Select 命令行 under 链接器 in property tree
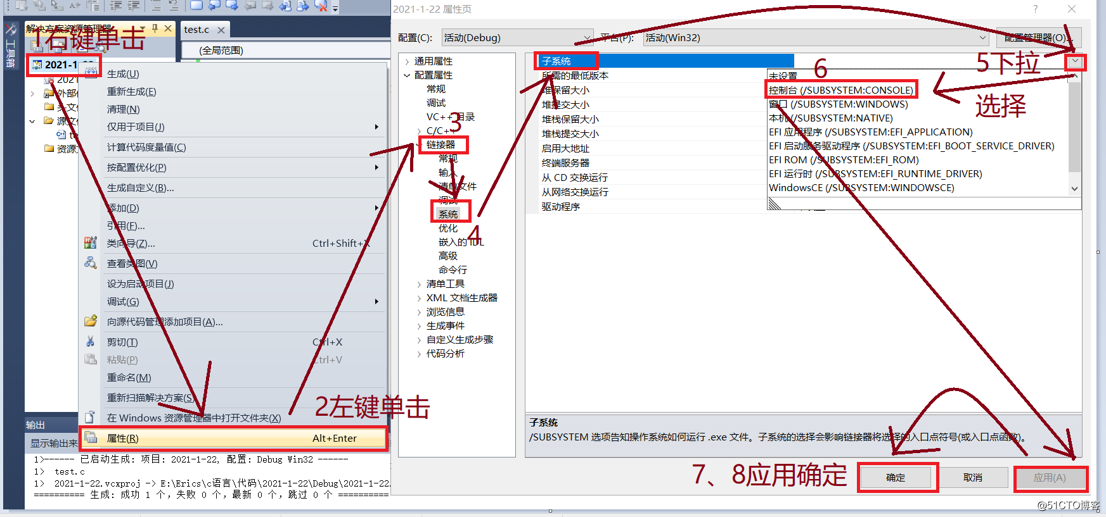Screen dimensions: 1106x517 click(453, 270)
